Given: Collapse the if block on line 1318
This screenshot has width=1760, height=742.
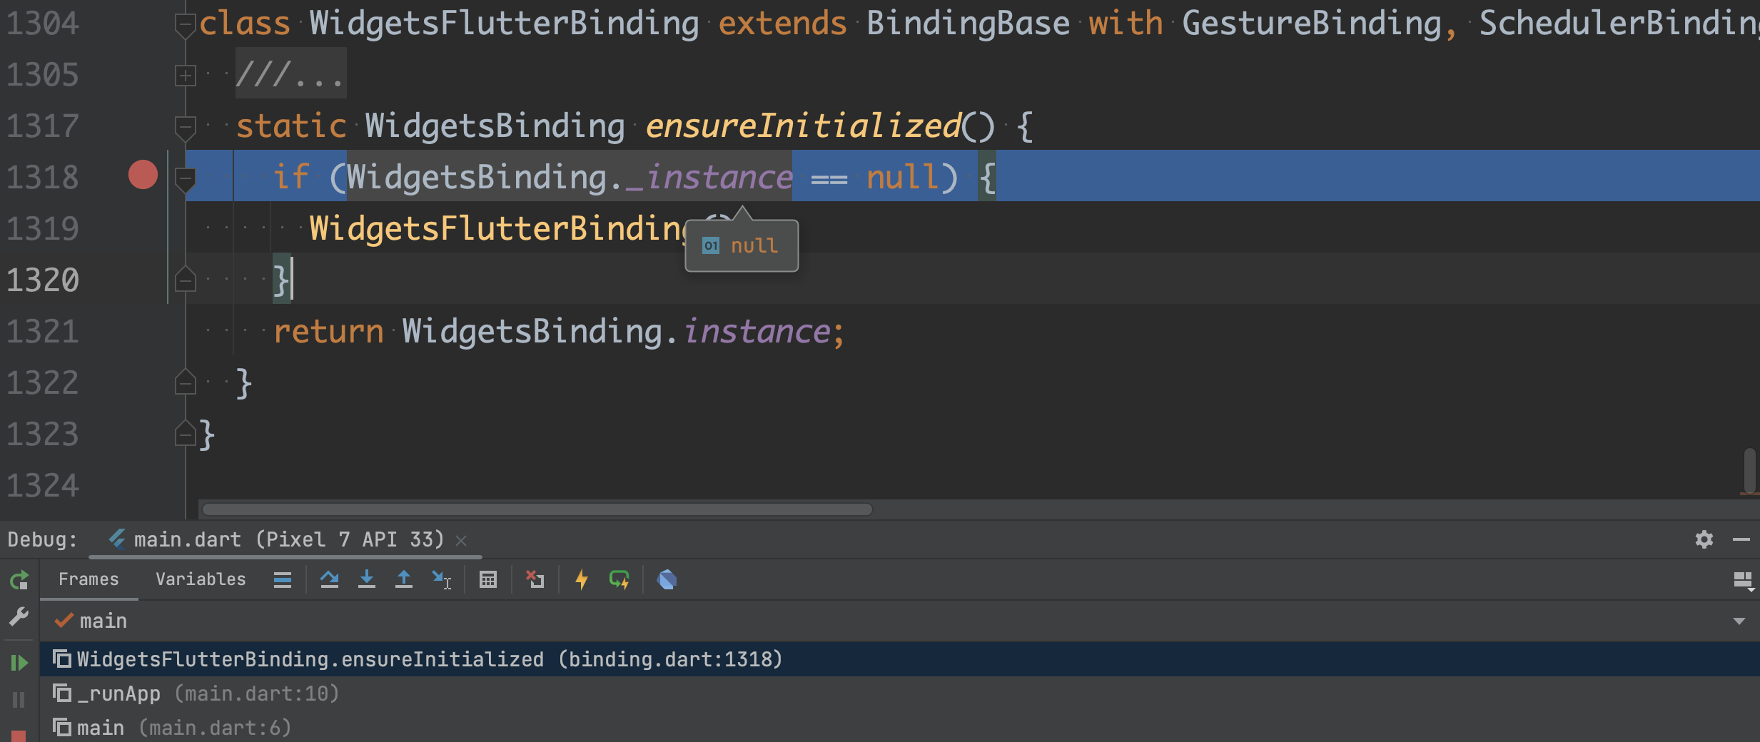Looking at the screenshot, I should click(x=186, y=178).
